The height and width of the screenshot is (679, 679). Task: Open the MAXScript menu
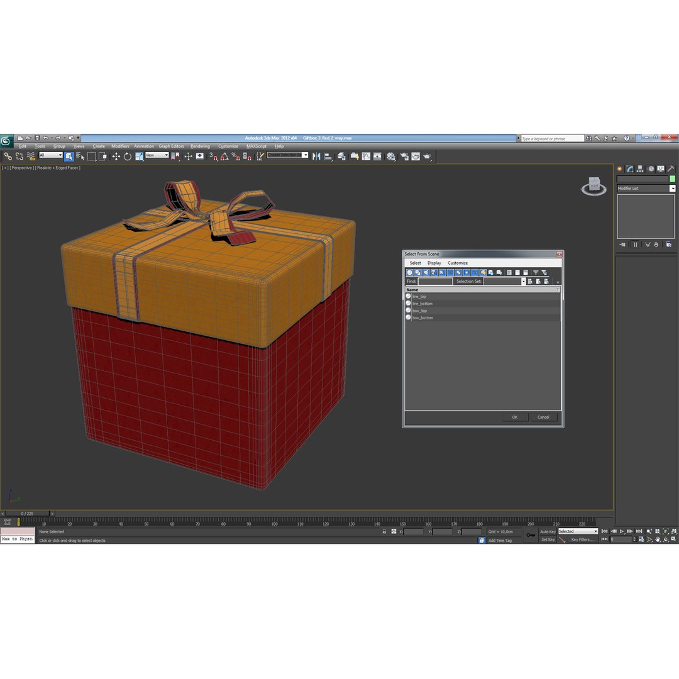(x=257, y=146)
